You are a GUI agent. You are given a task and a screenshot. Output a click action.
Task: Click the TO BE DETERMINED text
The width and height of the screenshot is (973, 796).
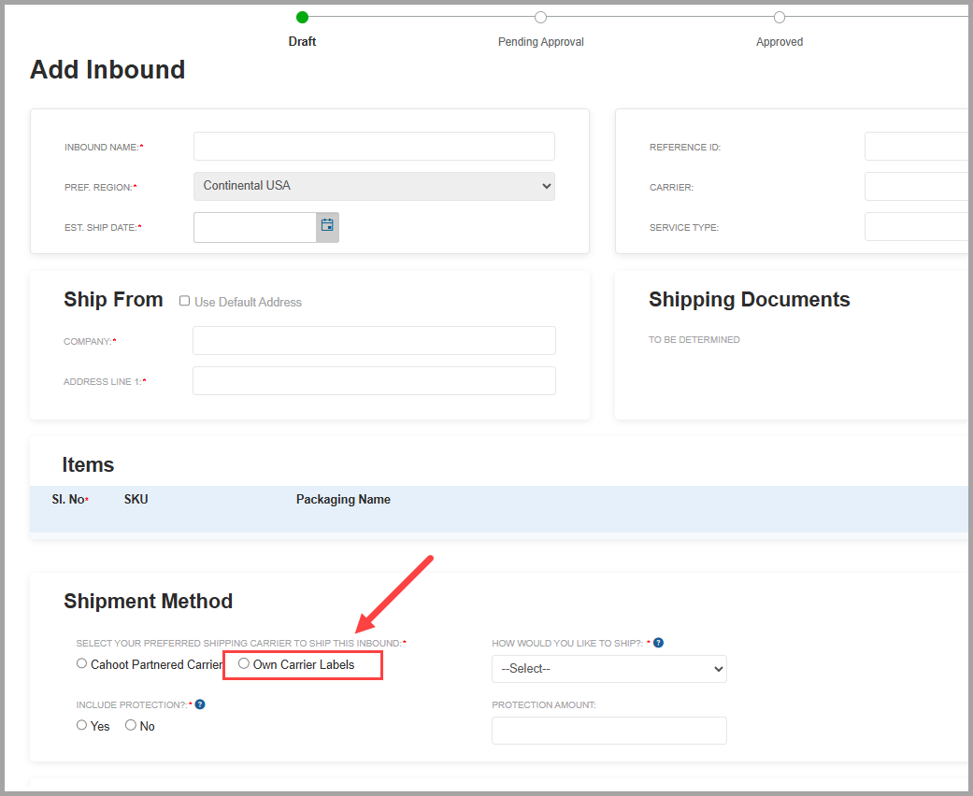(694, 339)
